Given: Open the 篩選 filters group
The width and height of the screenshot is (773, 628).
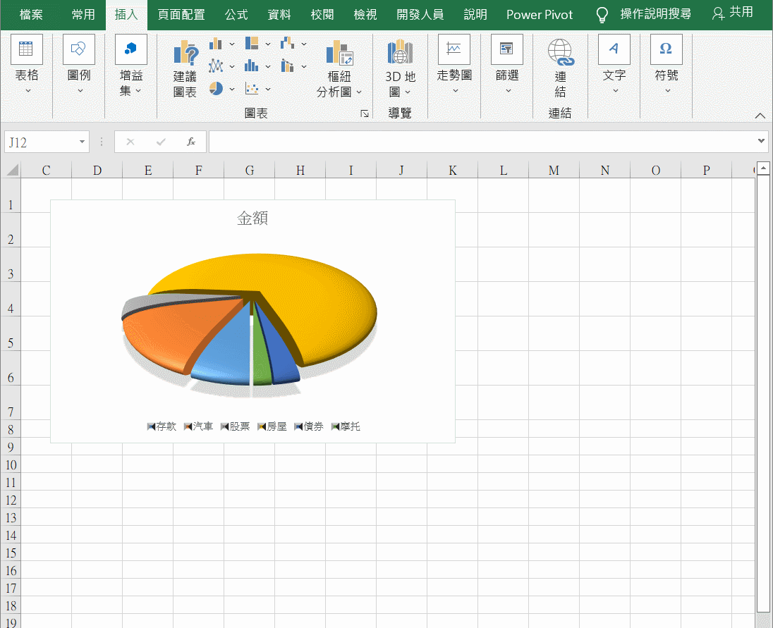Looking at the screenshot, I should click(507, 64).
